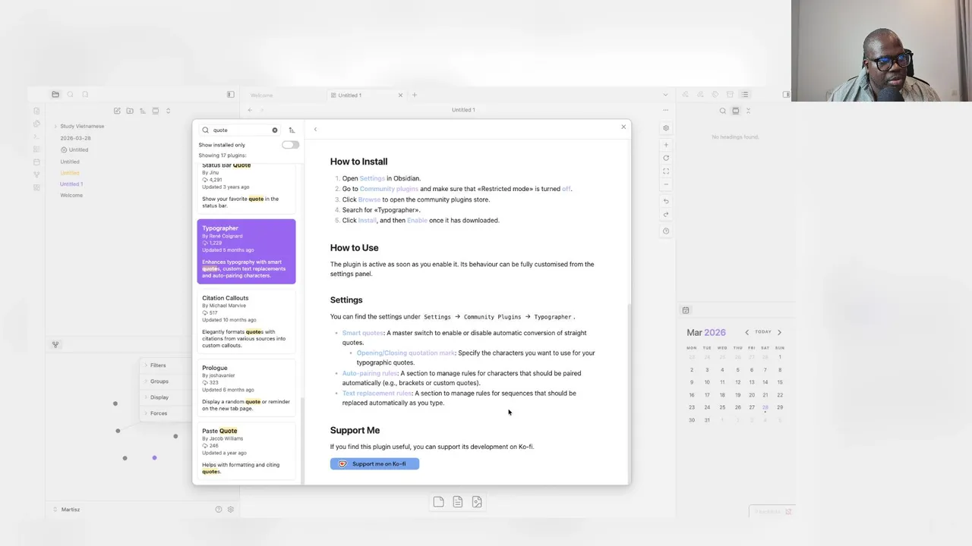Screen dimensions: 972x546
Task: Select the Typographer plugin card
Action: (x=246, y=252)
